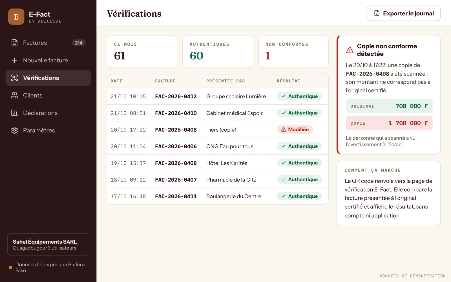Click the Authentique badge for Hôtel Les Karités
The height and width of the screenshot is (282, 451).
299,163
